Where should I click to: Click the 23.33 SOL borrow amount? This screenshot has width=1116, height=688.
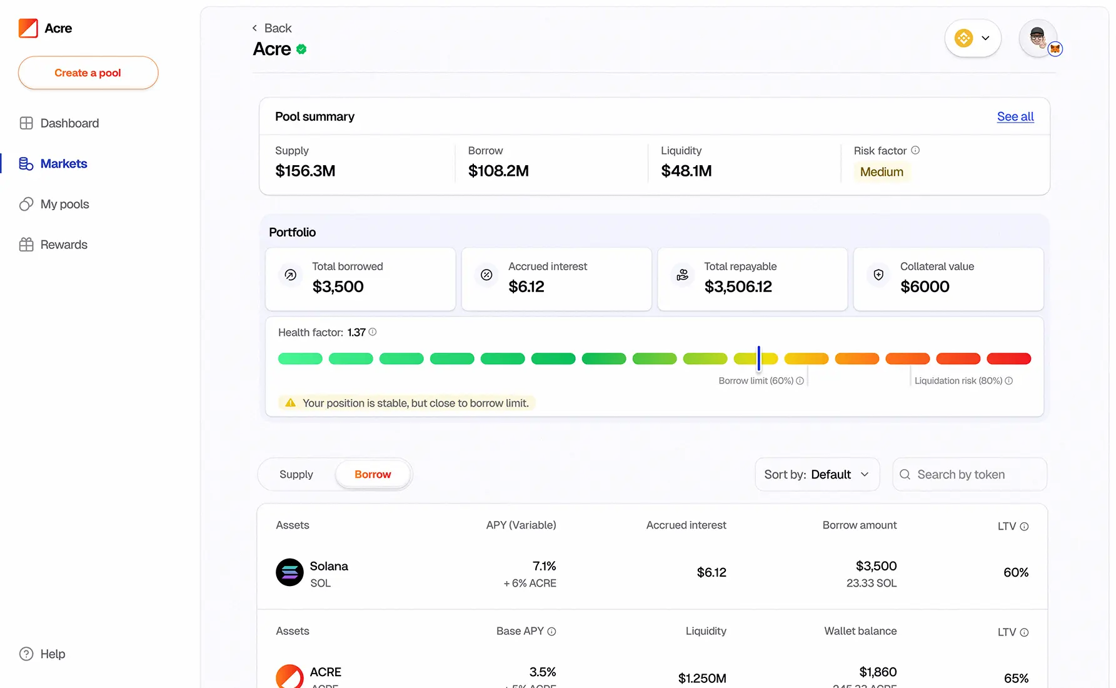872,583
